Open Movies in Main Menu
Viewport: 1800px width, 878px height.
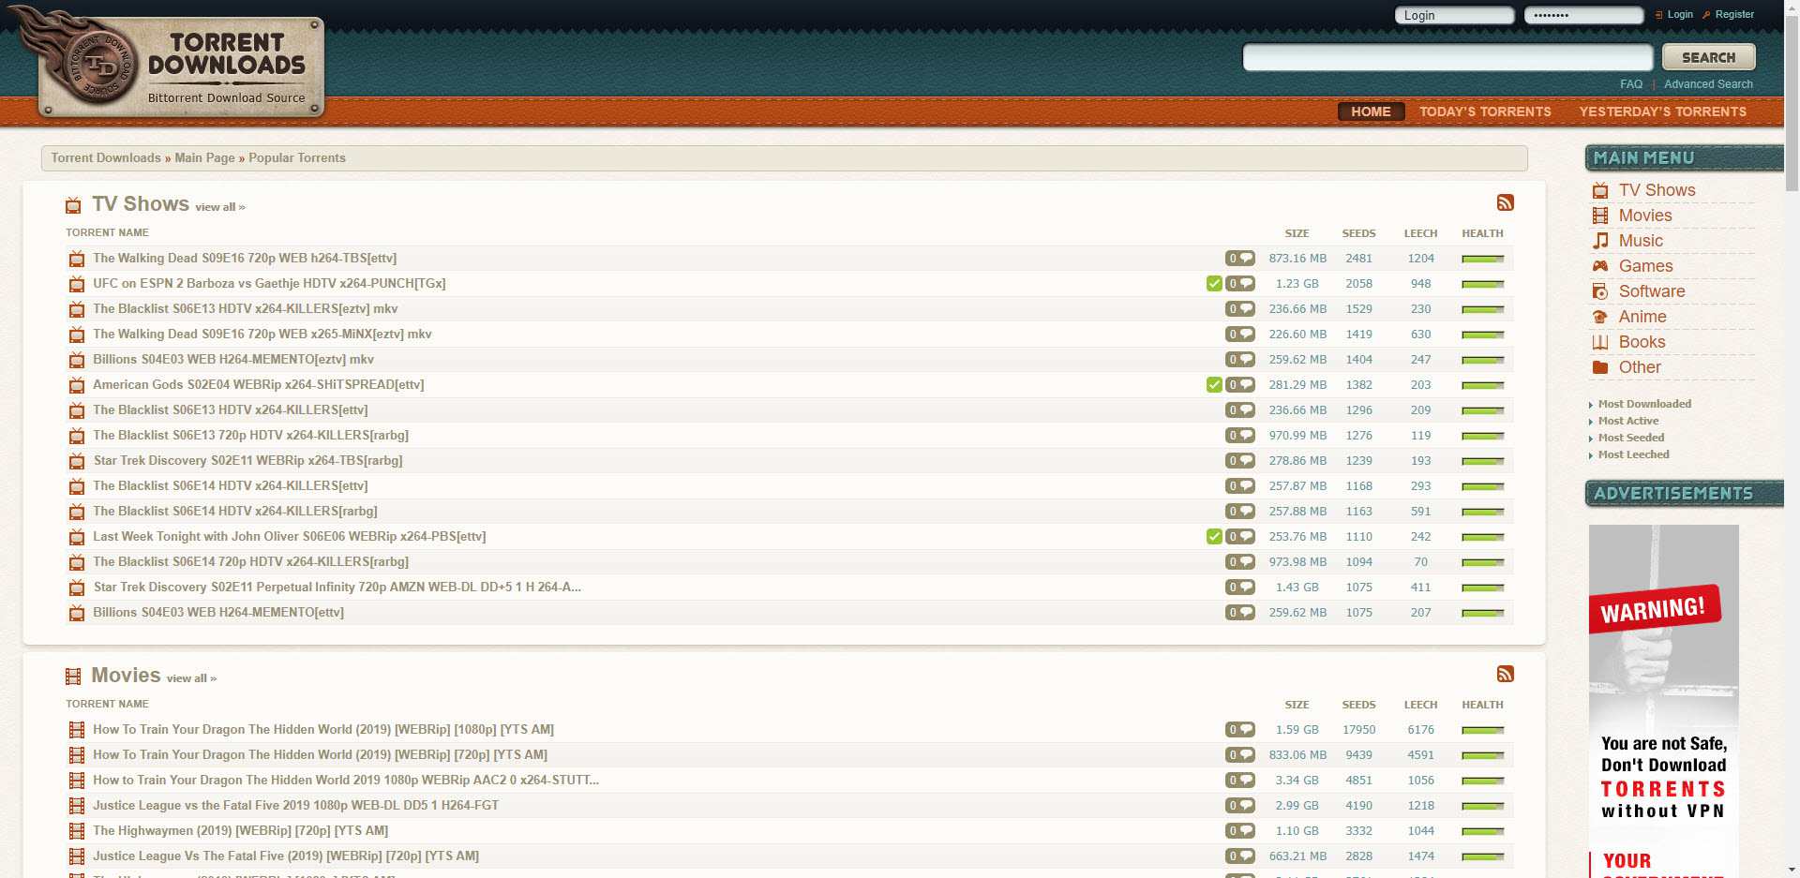(x=1645, y=216)
